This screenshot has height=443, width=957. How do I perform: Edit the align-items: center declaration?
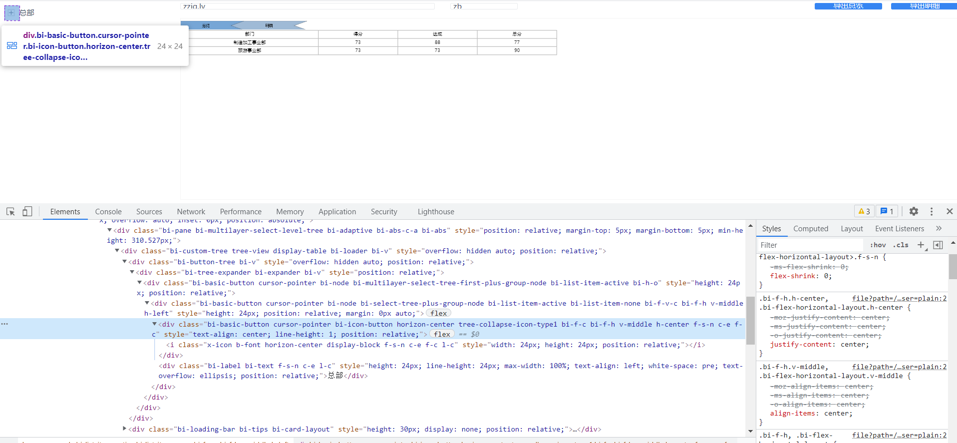coord(811,414)
